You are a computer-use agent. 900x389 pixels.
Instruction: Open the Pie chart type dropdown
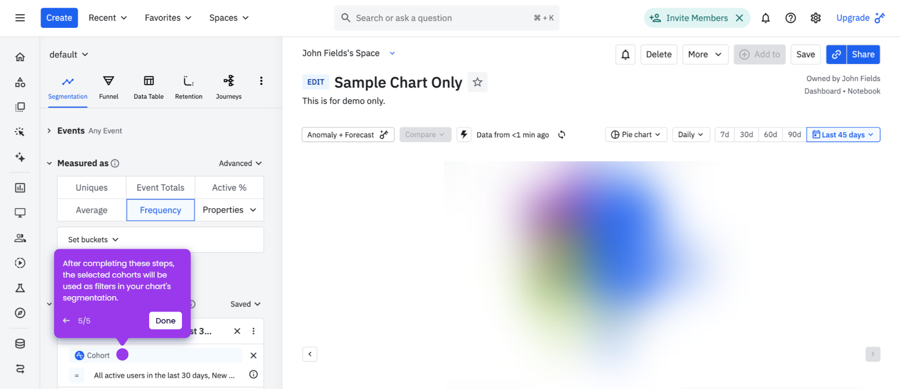point(636,134)
